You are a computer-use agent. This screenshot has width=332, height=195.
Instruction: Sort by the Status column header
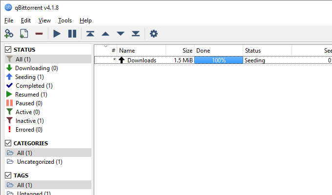coord(267,51)
